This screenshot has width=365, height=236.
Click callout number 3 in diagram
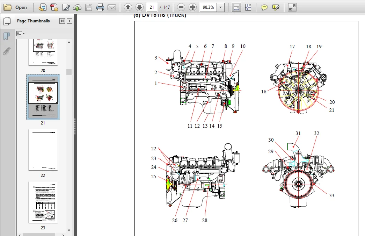coord(156,58)
